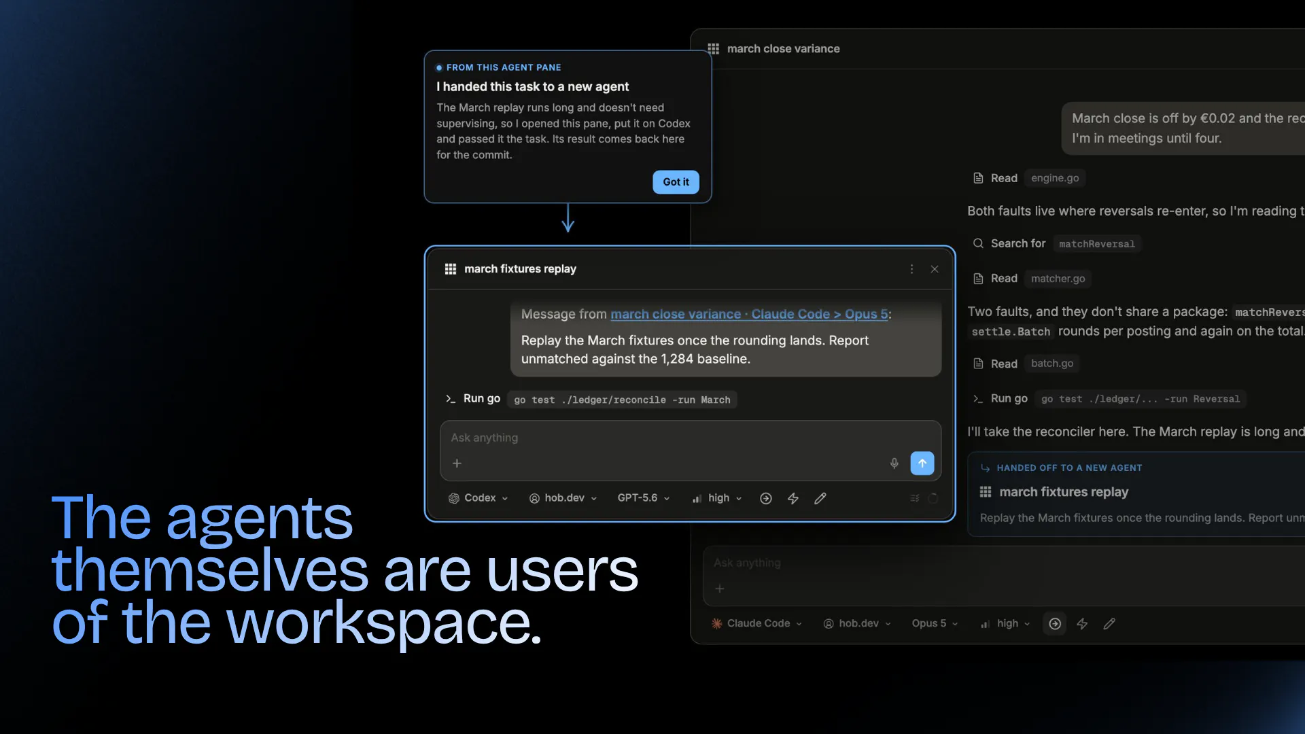Image resolution: width=1305 pixels, height=734 pixels.
Task: Close the march fixtures replay pane
Action: 935,269
